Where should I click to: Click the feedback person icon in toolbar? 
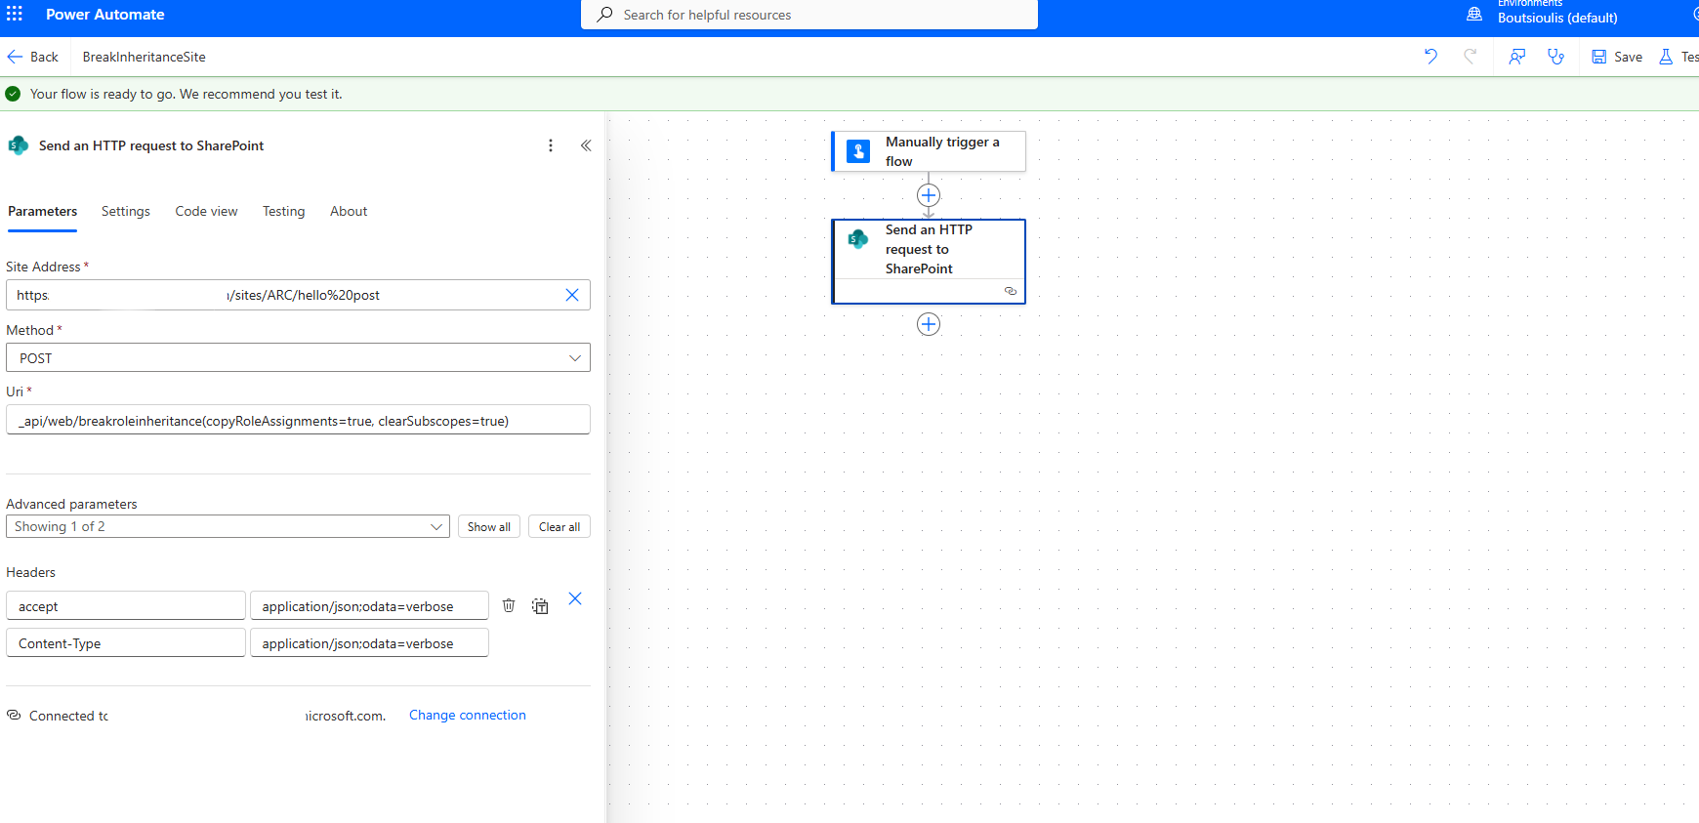click(x=1516, y=57)
